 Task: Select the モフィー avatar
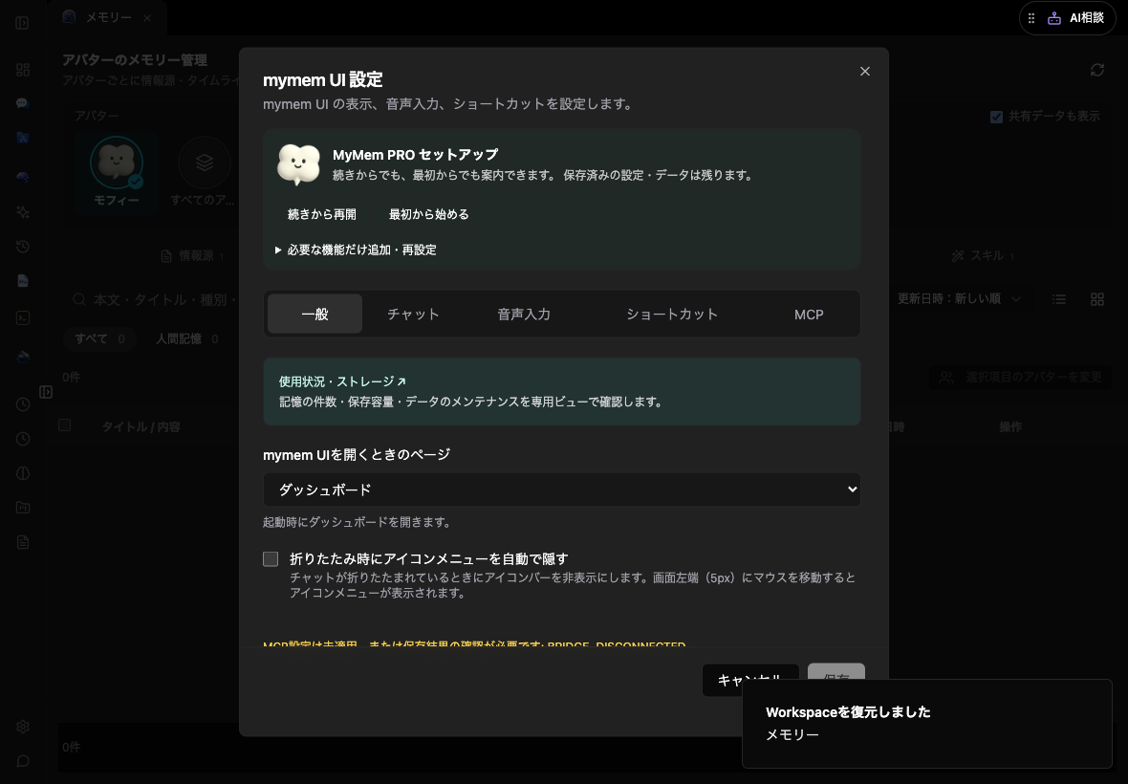point(117,171)
